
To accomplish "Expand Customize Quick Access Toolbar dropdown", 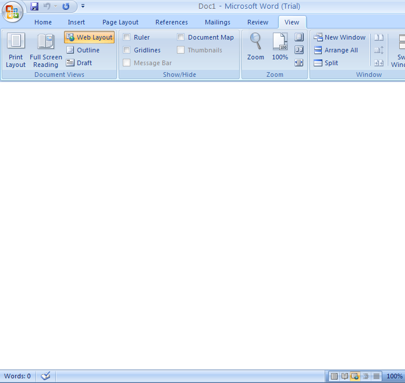I will point(83,6).
